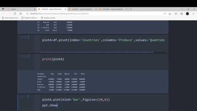Click the Maize column header in output
Viewport: 197px width, 111px height.
point(67,74)
